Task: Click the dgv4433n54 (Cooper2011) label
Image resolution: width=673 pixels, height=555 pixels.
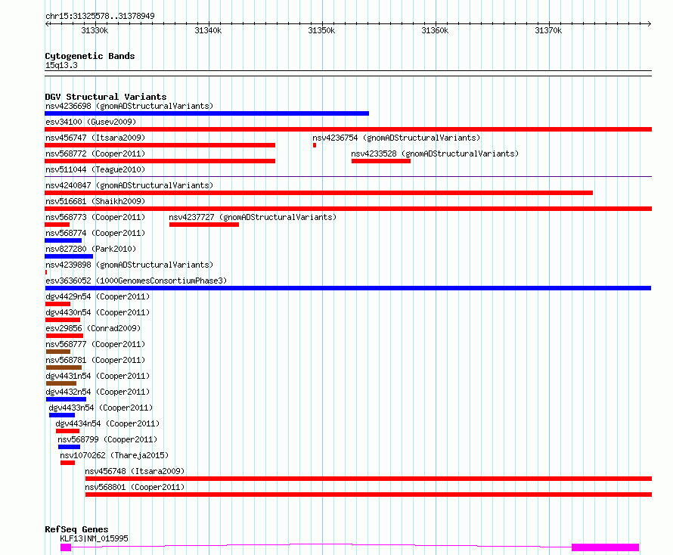Action: click(x=101, y=408)
